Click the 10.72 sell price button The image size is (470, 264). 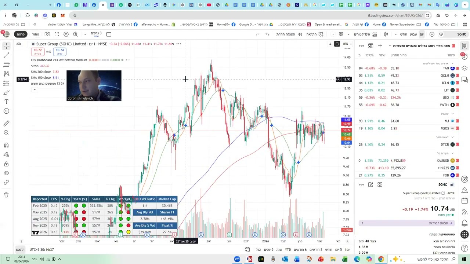point(37,52)
